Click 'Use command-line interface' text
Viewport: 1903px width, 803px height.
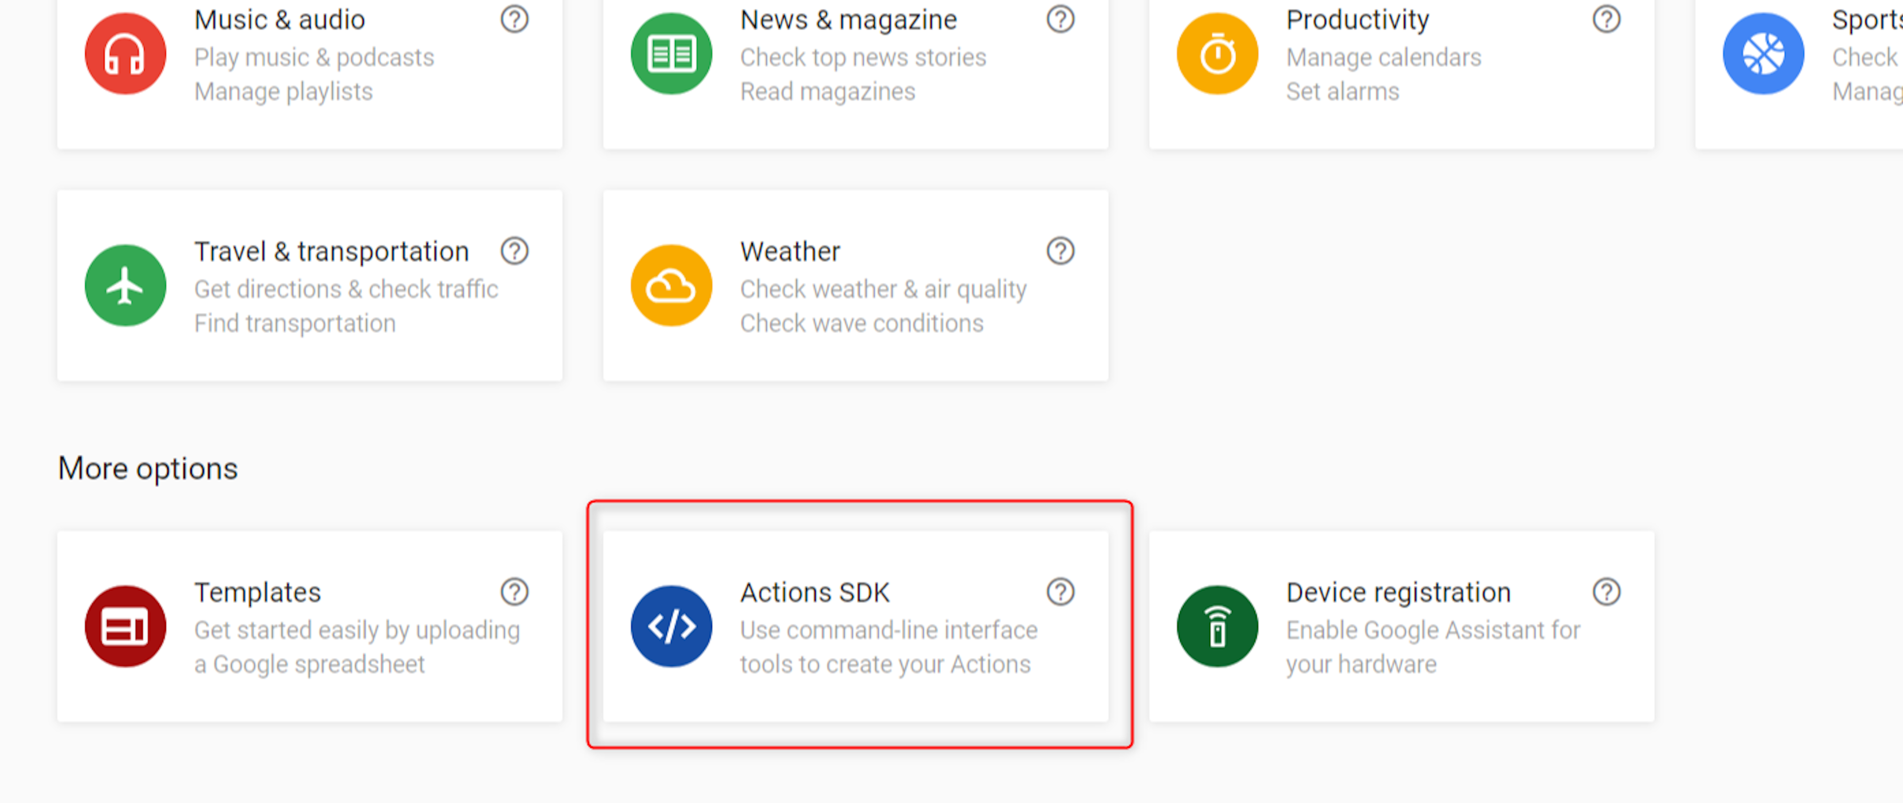pyautogui.click(x=889, y=630)
